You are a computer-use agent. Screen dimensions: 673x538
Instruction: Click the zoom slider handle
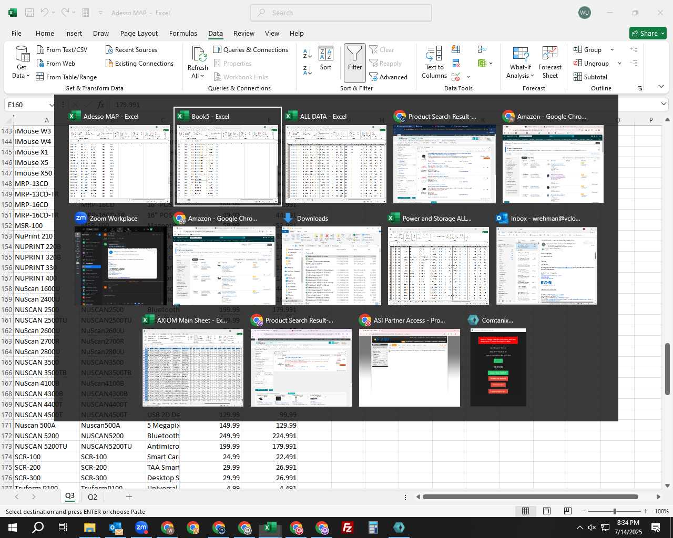click(614, 511)
